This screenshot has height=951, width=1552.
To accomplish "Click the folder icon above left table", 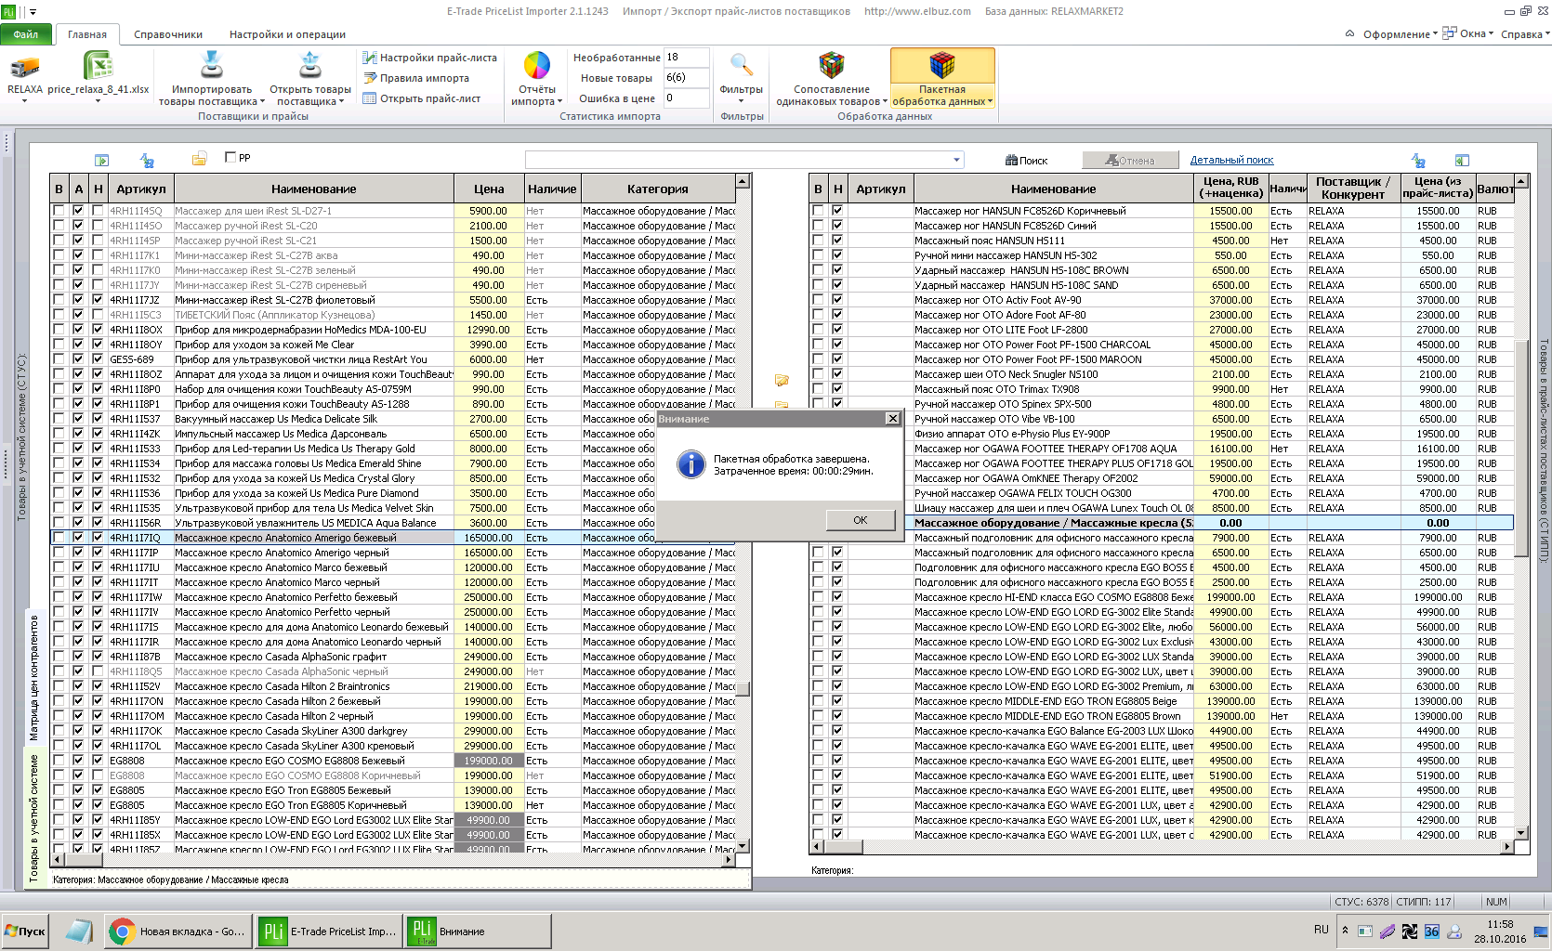I will (x=199, y=160).
